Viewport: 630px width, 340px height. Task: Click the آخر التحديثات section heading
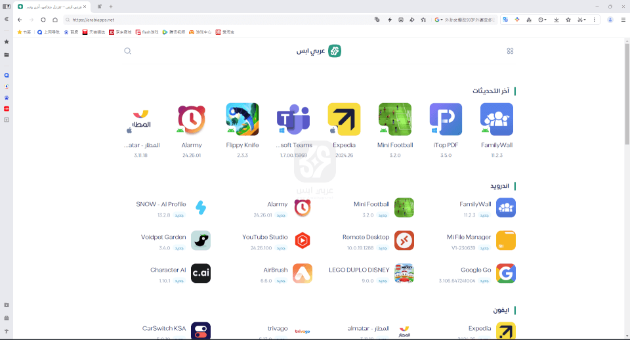tap(491, 91)
